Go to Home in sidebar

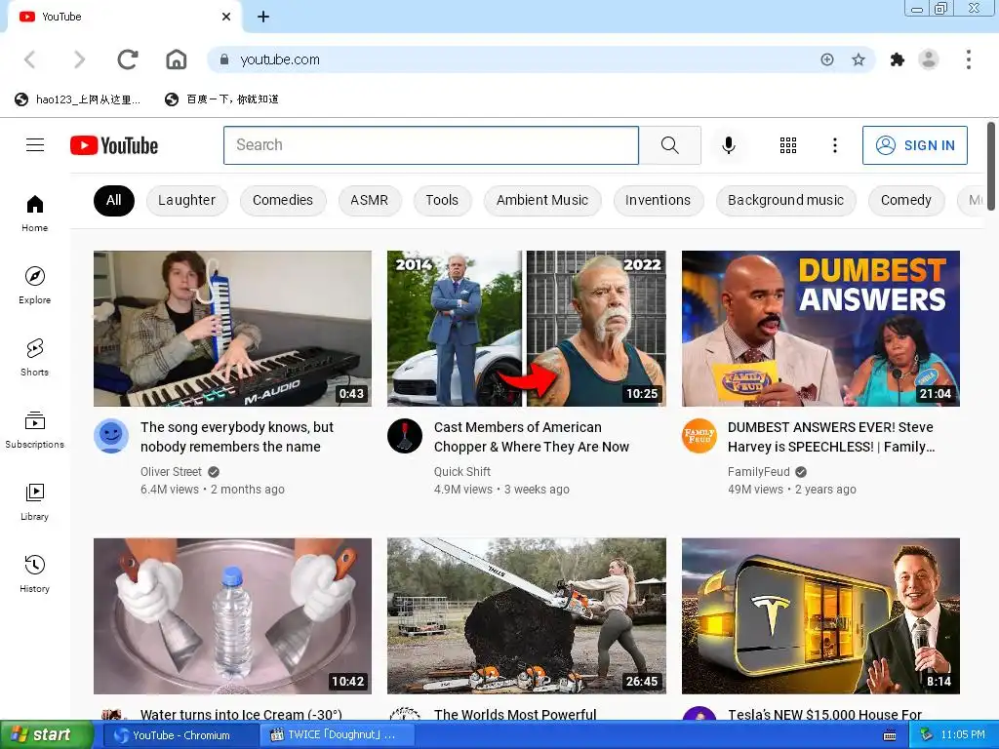coord(34,214)
